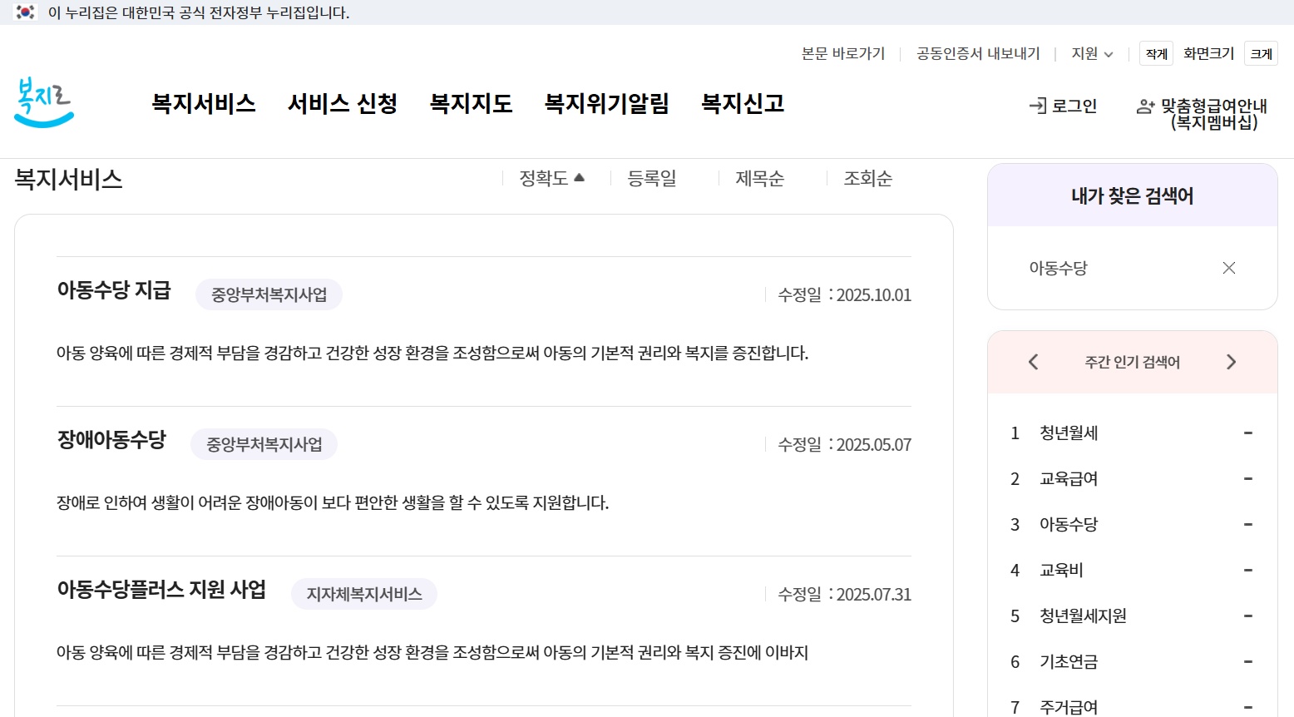
Task: Open 아동수당플러스 지원 사업 detail
Action: pos(162,591)
